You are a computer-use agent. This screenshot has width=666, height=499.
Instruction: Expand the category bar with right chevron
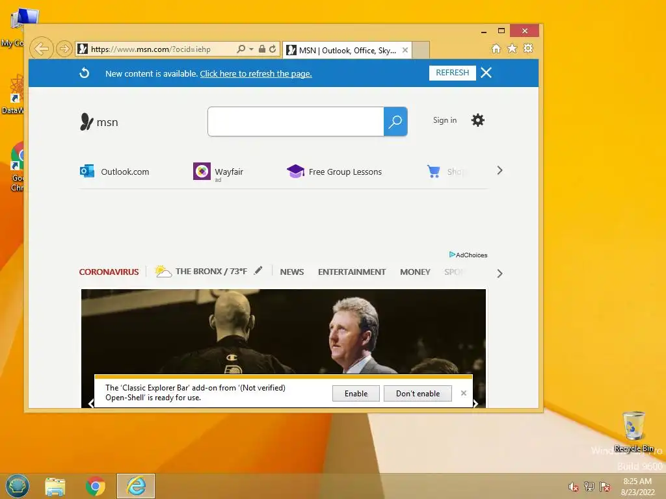tap(499, 274)
